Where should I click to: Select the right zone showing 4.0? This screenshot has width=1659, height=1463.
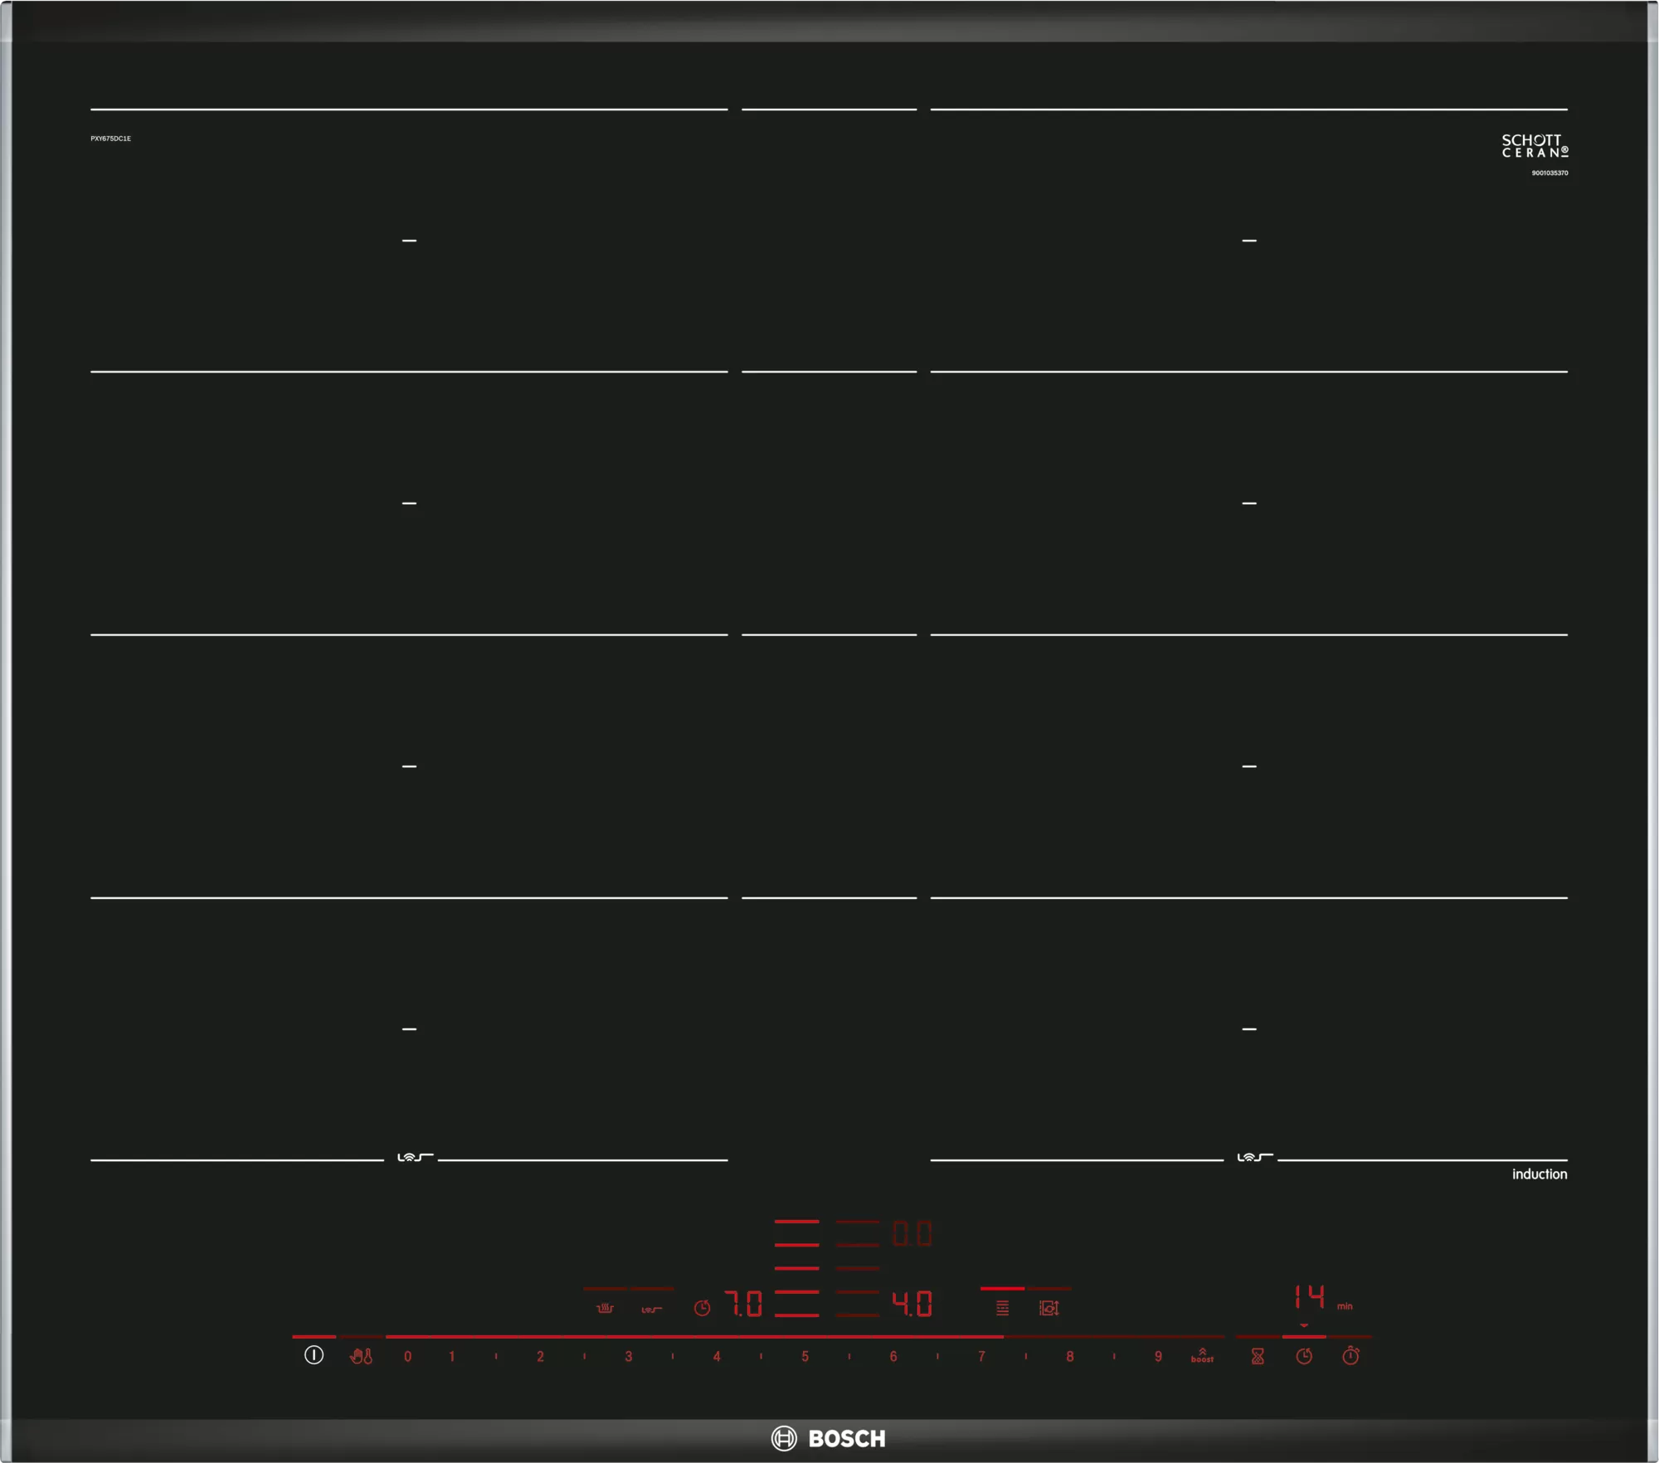click(x=912, y=1304)
